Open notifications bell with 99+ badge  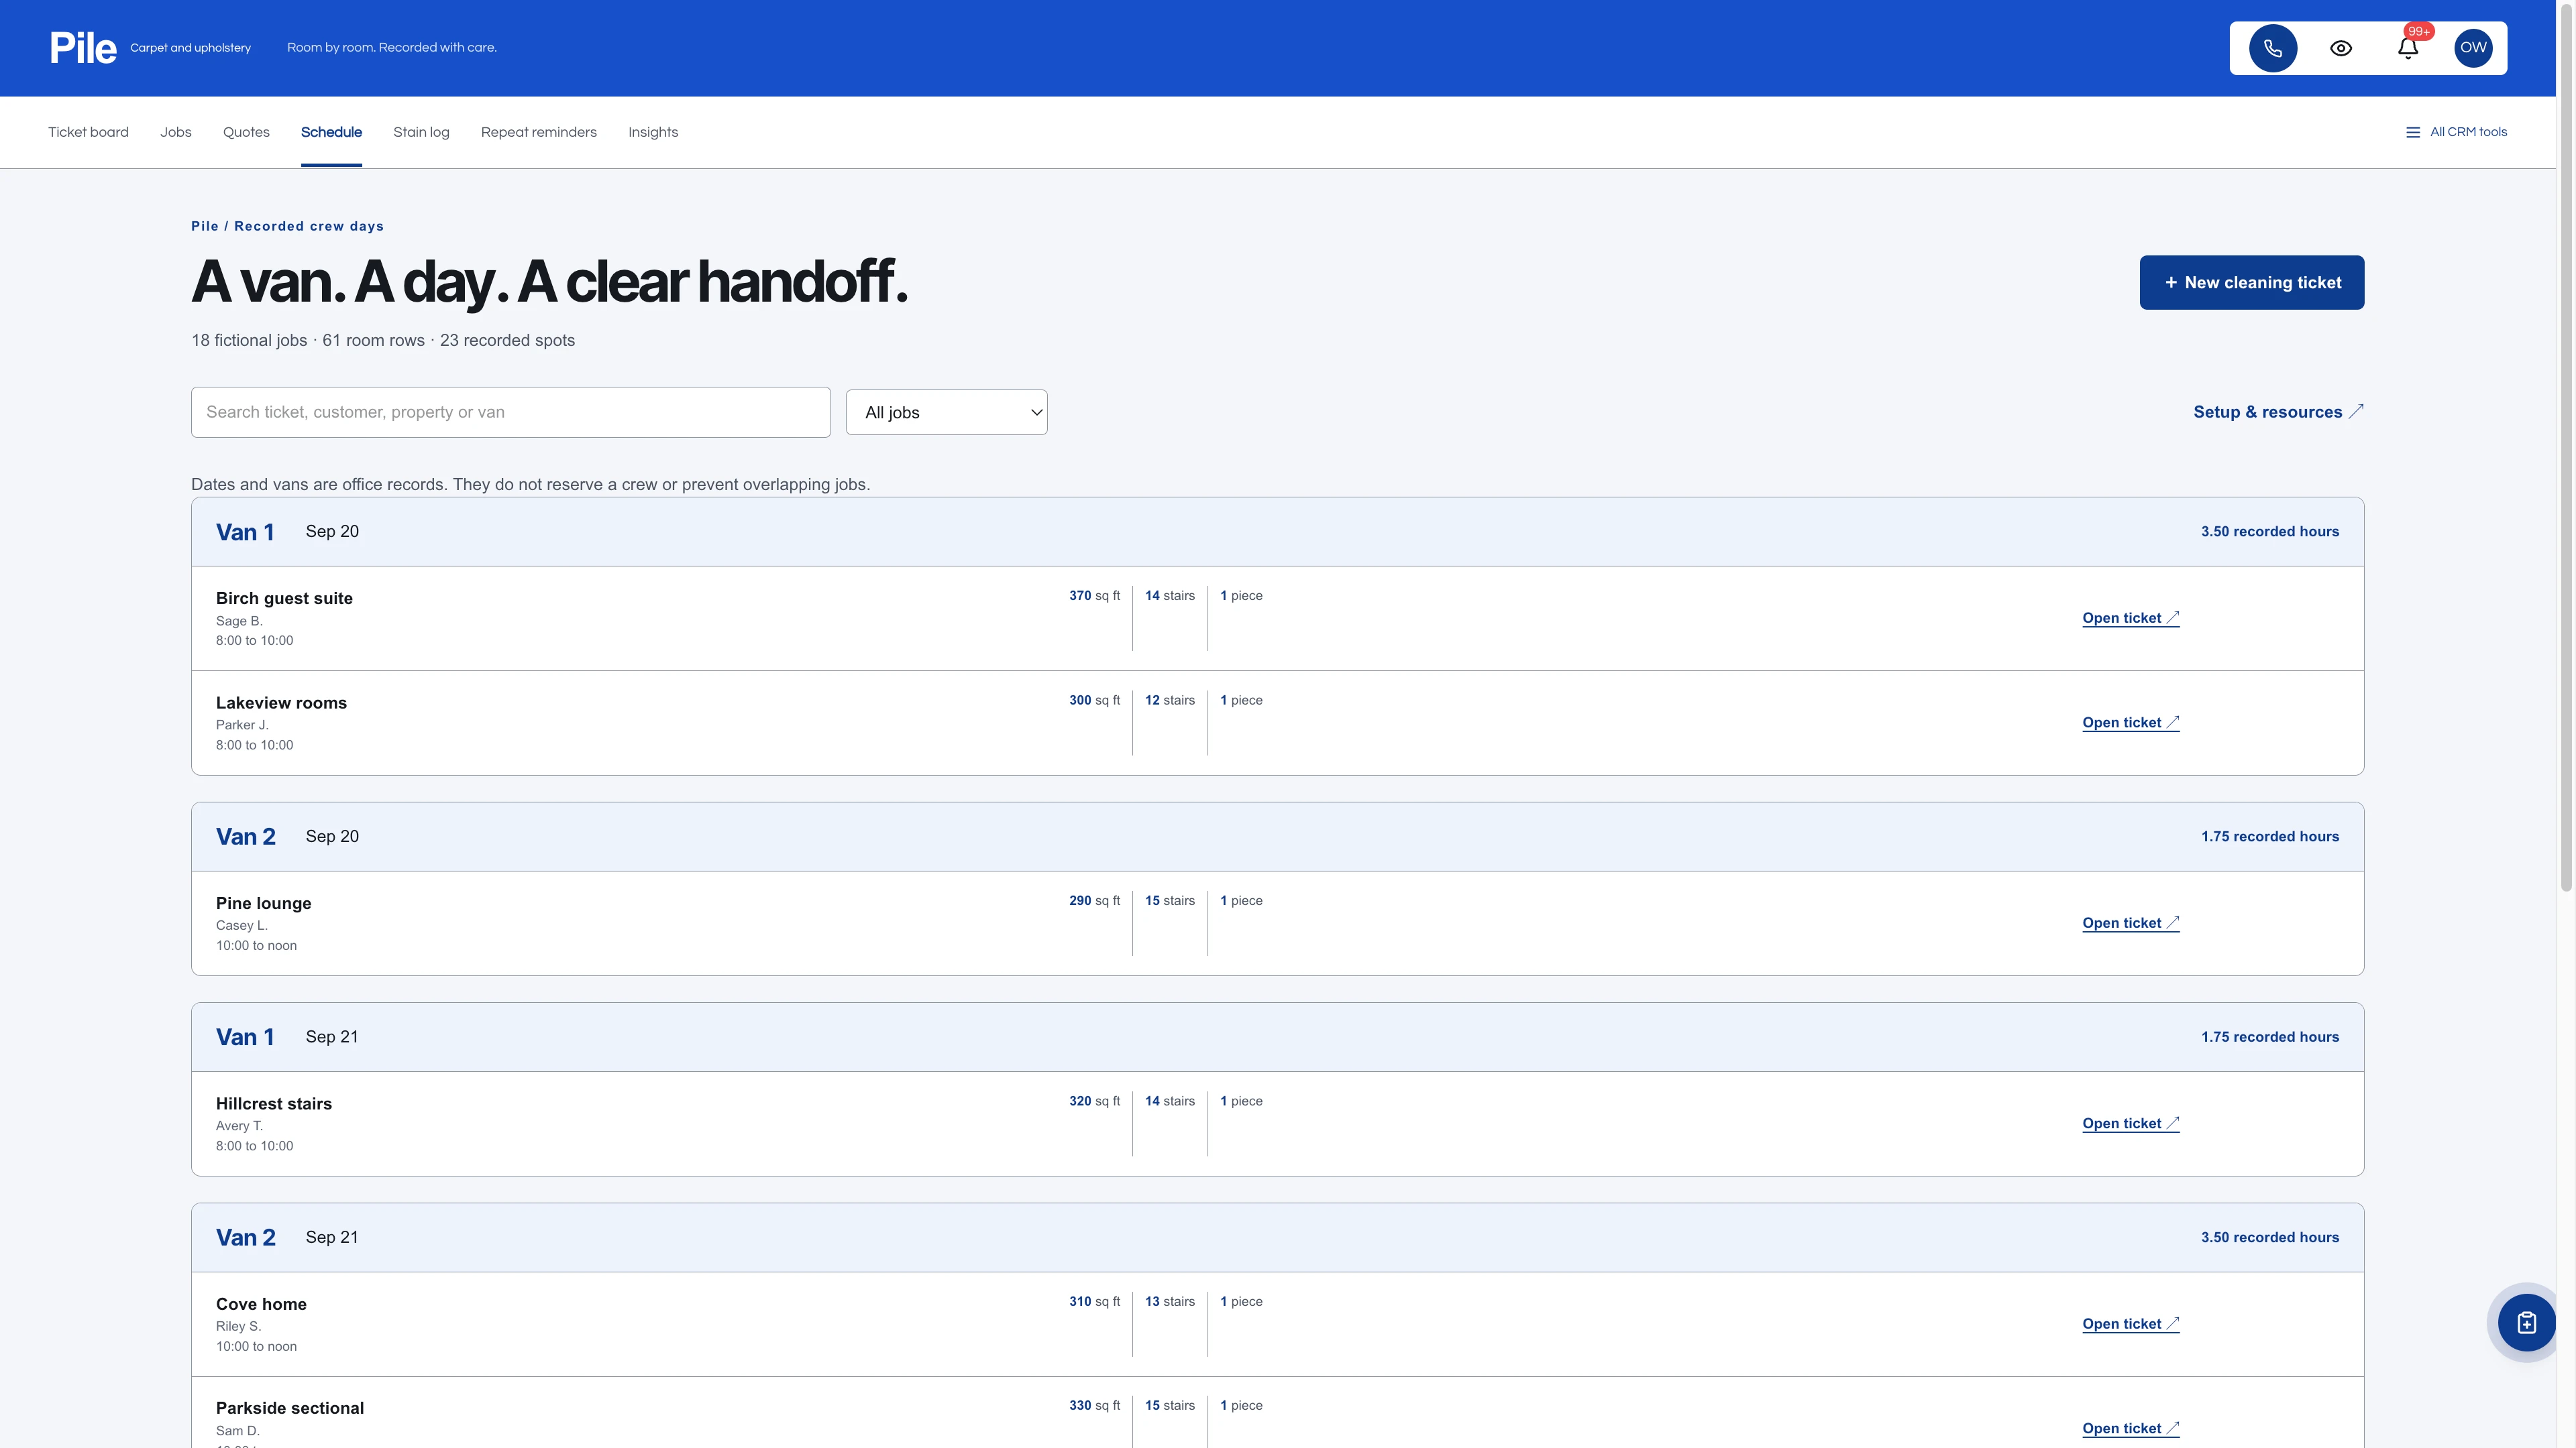tap(2408, 48)
